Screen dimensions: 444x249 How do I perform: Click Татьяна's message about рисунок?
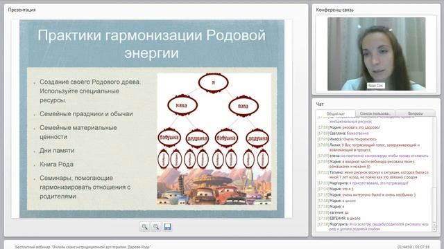[x=373, y=174]
